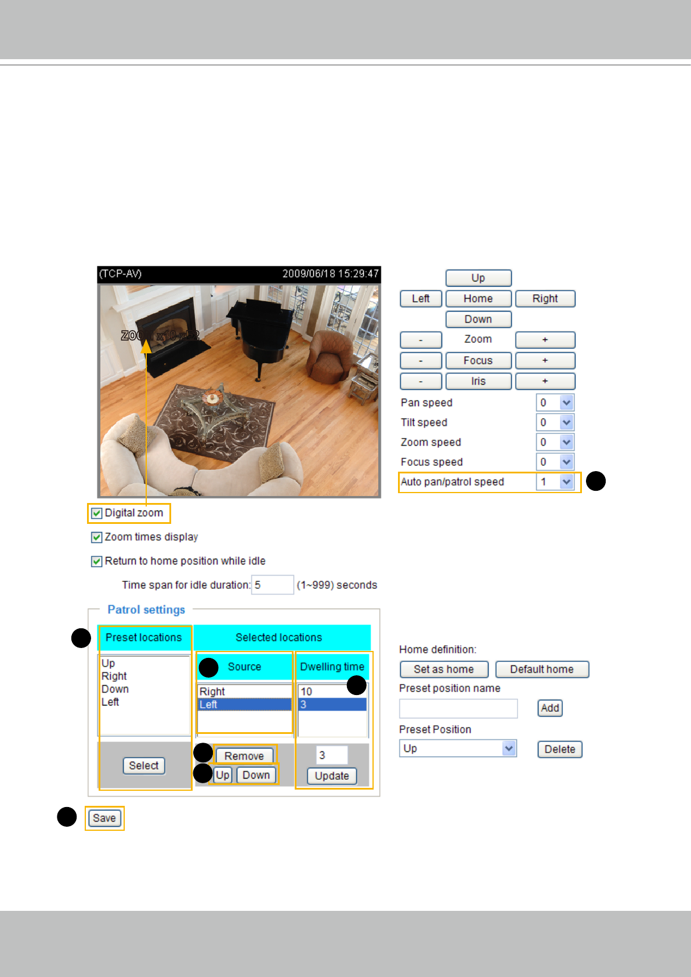Return the camera with the Home button
Image resolution: width=691 pixels, height=977 pixels.
(478, 299)
